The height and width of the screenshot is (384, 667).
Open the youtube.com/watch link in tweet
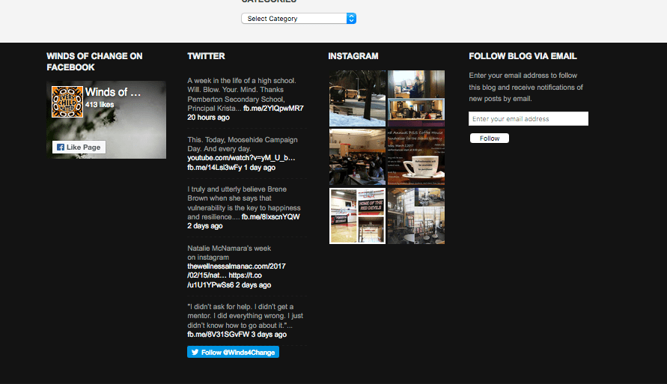[241, 158]
